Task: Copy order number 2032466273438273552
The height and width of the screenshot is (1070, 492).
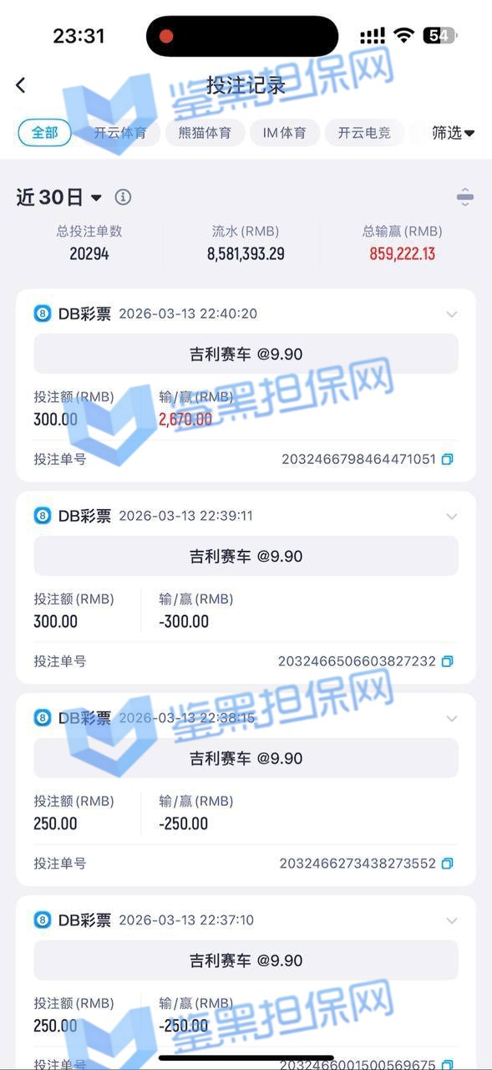Action: click(448, 864)
